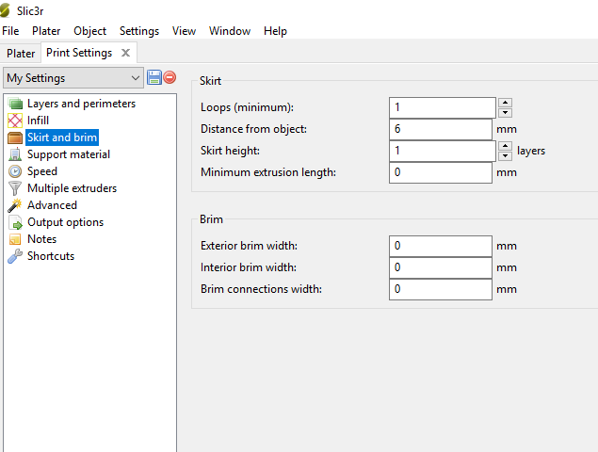Switch to the Plater tab

(x=21, y=54)
